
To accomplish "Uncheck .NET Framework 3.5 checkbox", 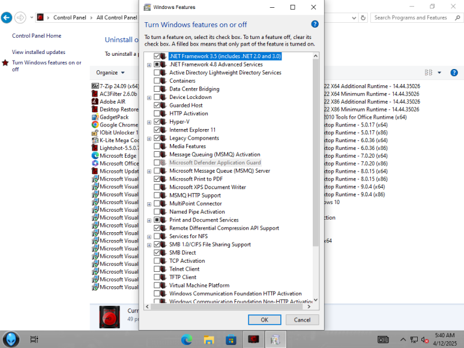I will click(x=157, y=56).
